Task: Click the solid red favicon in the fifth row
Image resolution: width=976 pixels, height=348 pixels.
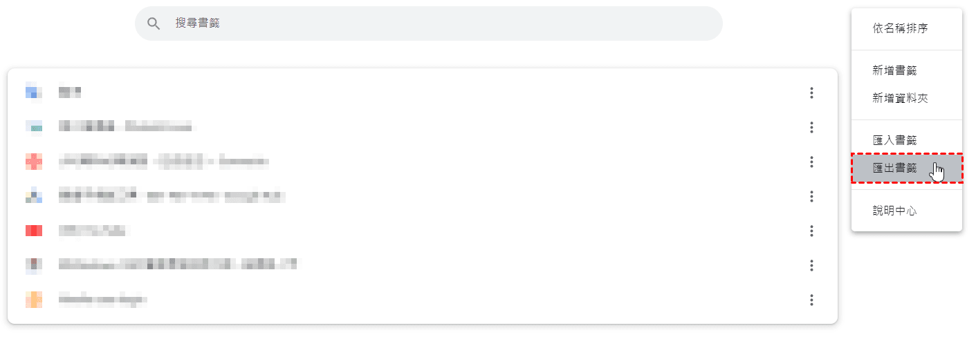Action: click(x=34, y=231)
